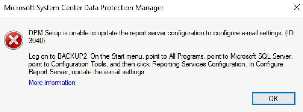The height and width of the screenshot is (112, 303).
Task: Open the More information link
Action: 52,83
